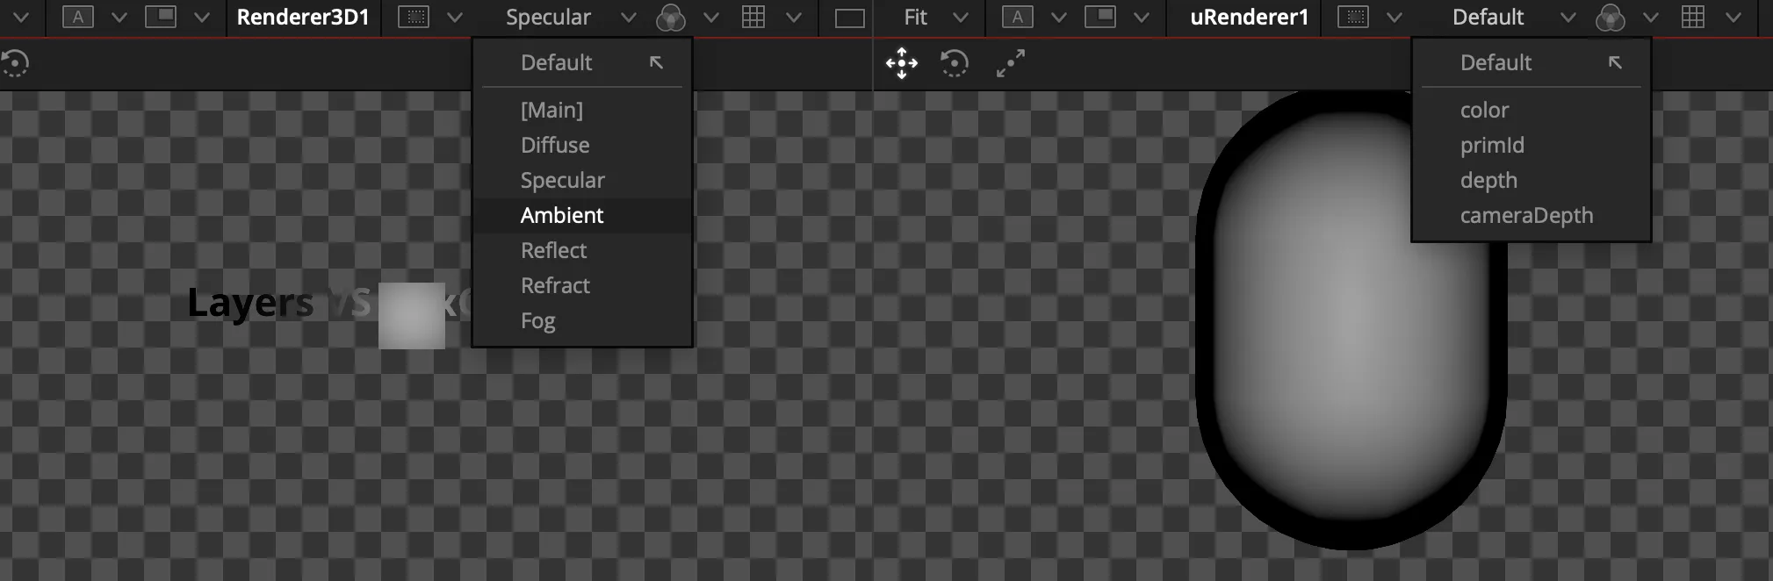
Task: Choose Ambient from the layer menu
Action: [x=562, y=216]
